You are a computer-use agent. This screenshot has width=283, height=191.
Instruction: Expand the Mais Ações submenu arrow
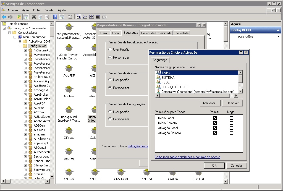click(278, 37)
